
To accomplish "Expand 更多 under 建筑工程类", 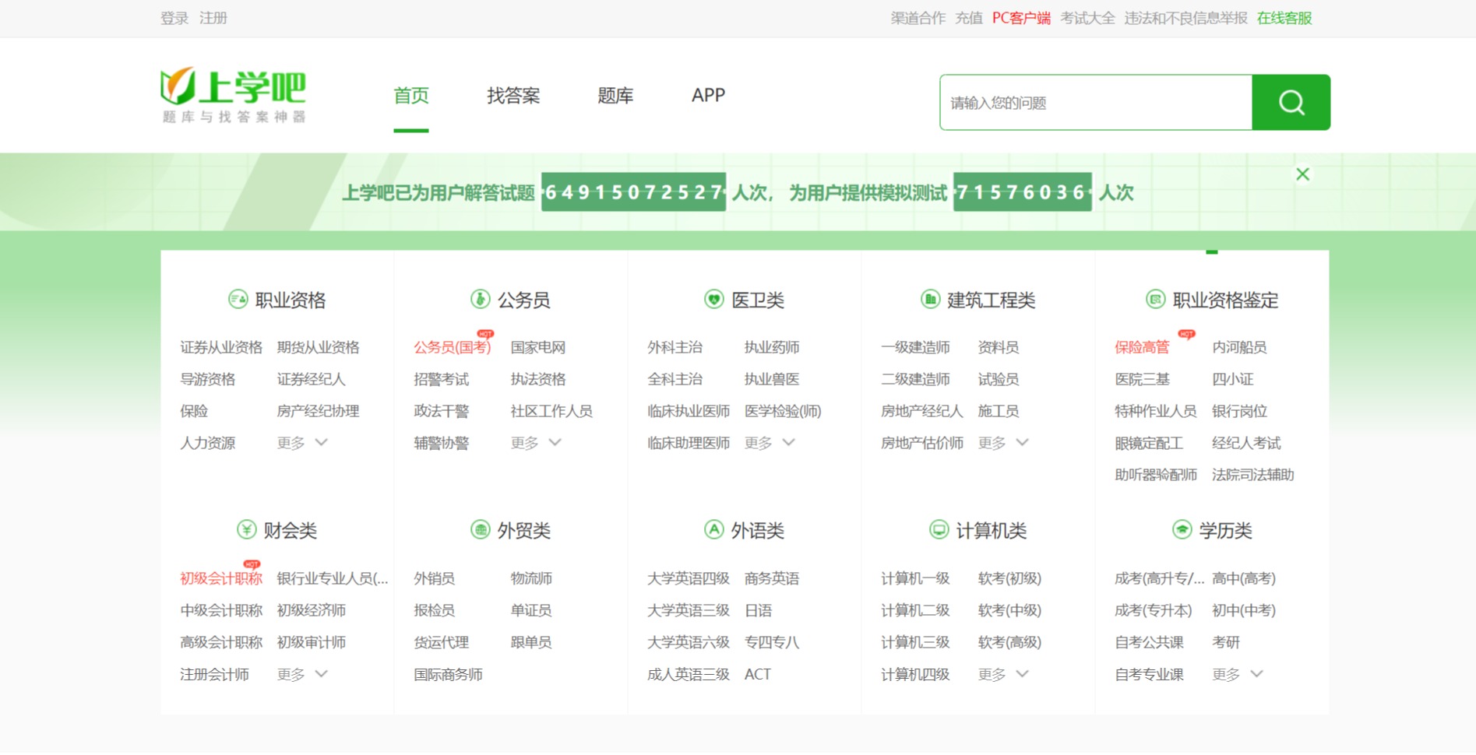I will pyautogui.click(x=1003, y=443).
